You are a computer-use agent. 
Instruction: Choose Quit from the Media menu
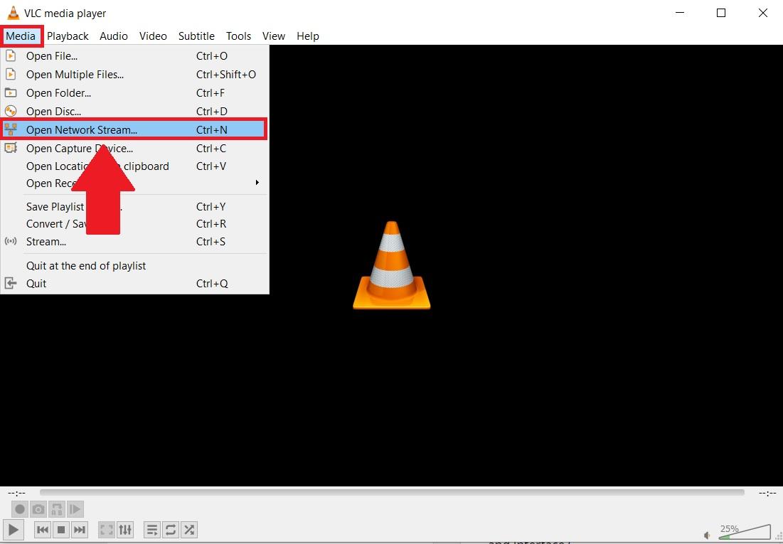(134, 284)
